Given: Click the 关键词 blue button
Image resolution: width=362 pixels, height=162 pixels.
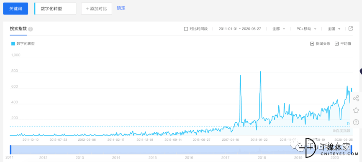Looking at the screenshot, I should pyautogui.click(x=15, y=9).
